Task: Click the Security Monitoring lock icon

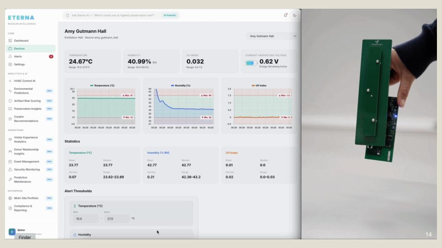Action: pyautogui.click(x=10, y=169)
